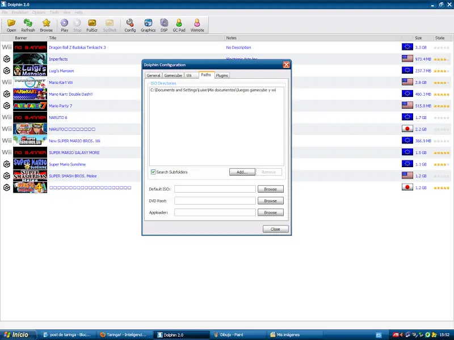454x340 pixels.
Task: Click the Japan flag on the last game row
Action: coord(407,187)
